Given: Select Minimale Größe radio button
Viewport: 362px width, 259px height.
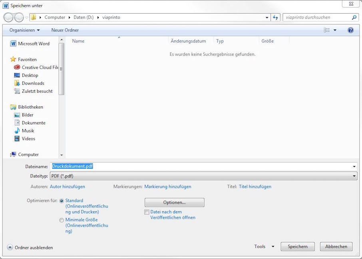Looking at the screenshot, I should [62, 220].
